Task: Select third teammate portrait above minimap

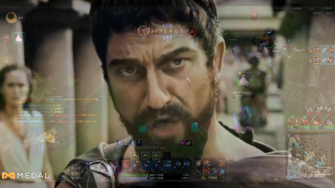Action: pyautogui.click(x=317, y=122)
